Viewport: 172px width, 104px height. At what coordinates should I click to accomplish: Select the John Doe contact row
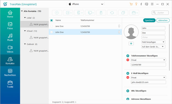[x=85, y=32]
